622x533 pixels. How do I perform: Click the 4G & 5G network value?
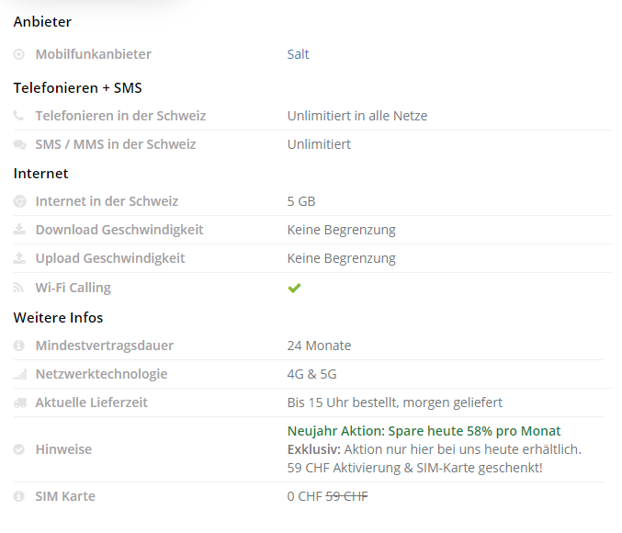tap(312, 374)
